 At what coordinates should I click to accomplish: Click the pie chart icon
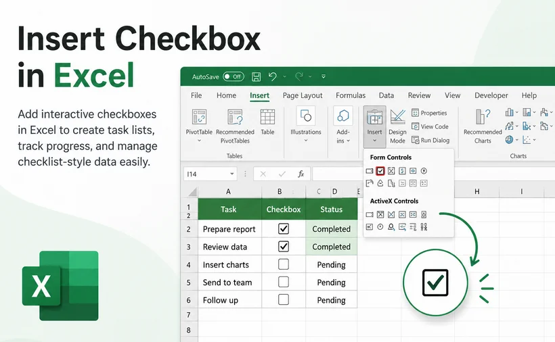pos(510,140)
